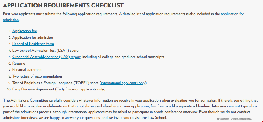The width and height of the screenshot is (263, 122).
Task: Click the Resume list item
Action: 19,63
